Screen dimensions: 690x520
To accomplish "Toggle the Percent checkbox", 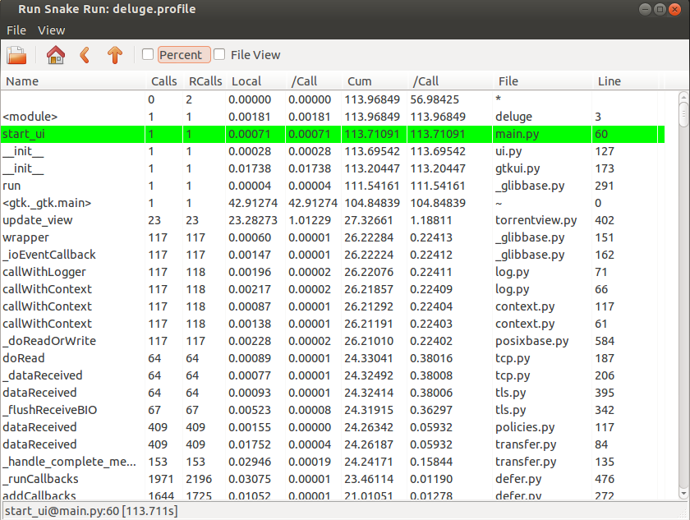I will click(x=148, y=55).
